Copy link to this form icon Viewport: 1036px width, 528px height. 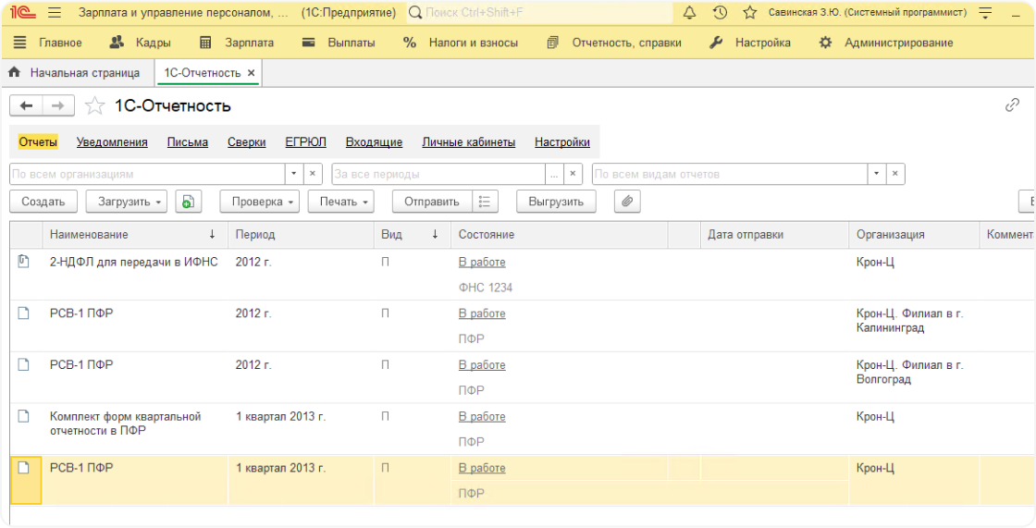pyautogui.click(x=1012, y=105)
